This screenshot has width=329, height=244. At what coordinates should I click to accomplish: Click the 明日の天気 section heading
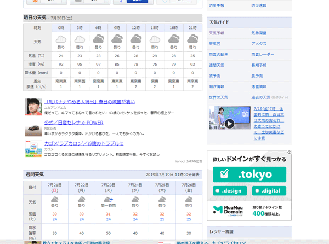(x=35, y=18)
